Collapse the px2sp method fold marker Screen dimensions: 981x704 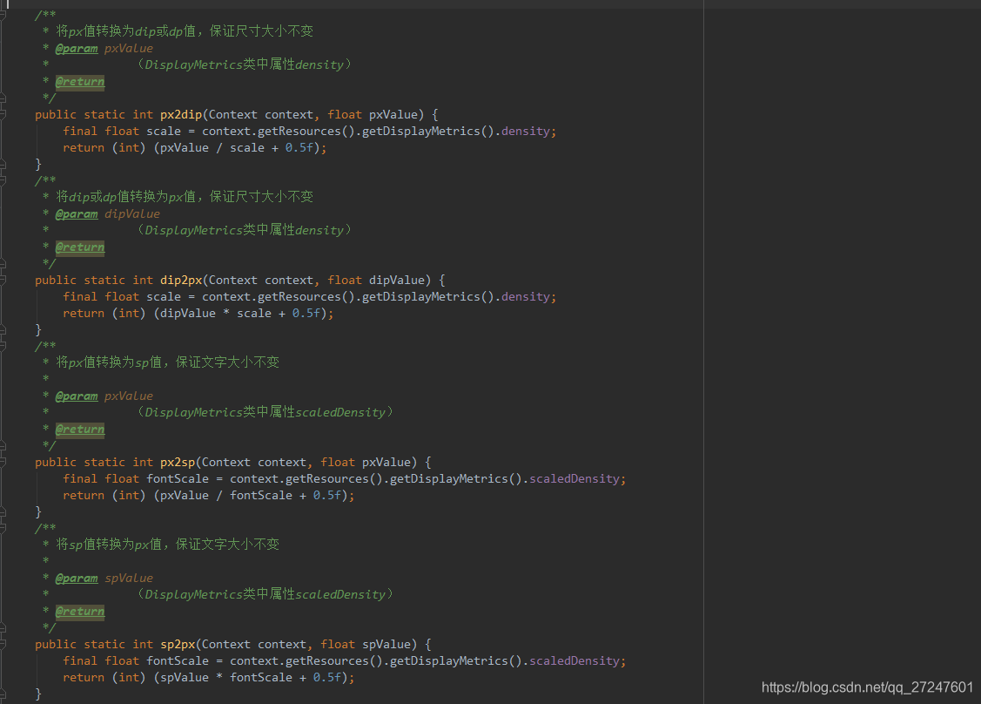point(3,463)
